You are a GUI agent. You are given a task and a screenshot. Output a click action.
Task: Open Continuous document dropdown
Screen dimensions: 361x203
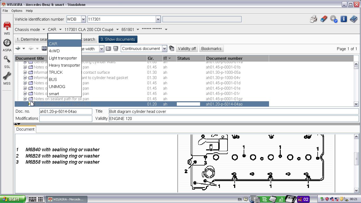[164, 49]
